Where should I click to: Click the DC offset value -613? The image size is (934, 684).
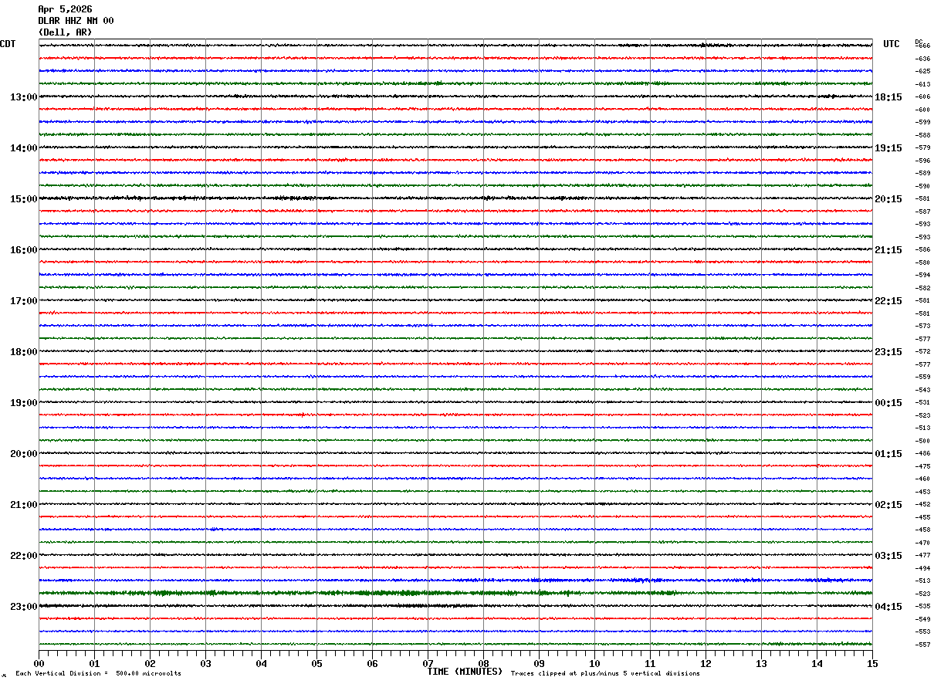[922, 84]
